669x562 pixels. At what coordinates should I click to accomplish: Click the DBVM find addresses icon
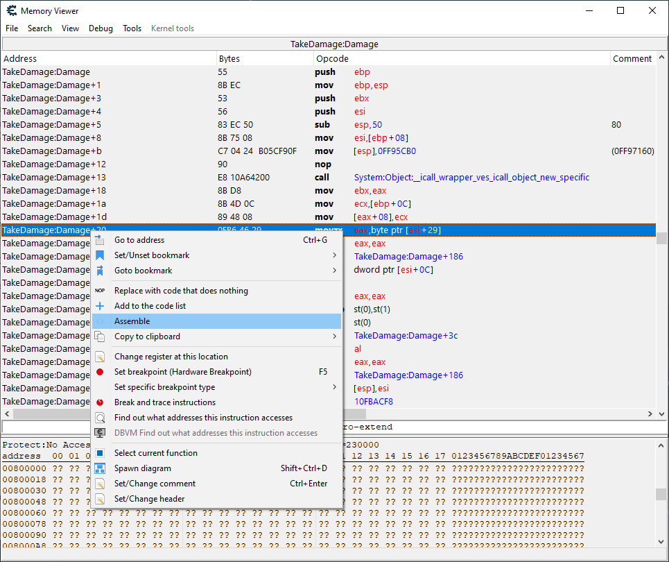click(100, 433)
